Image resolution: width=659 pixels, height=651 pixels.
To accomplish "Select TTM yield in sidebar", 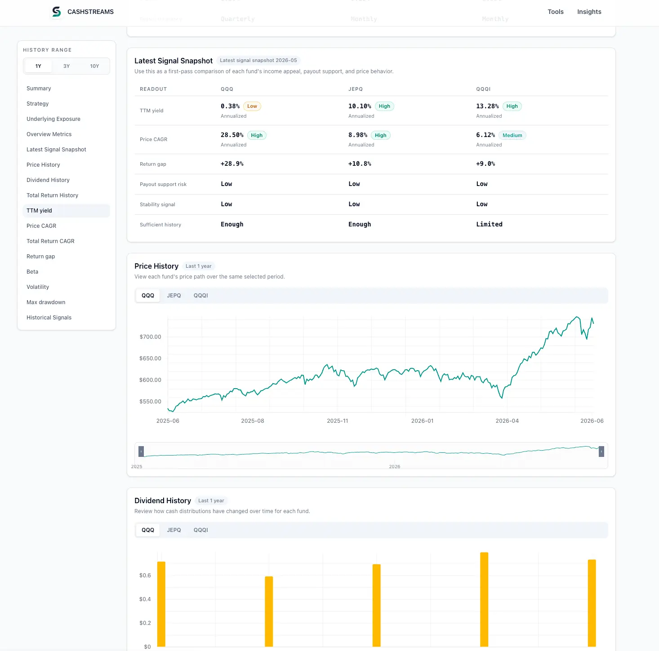I will point(66,211).
